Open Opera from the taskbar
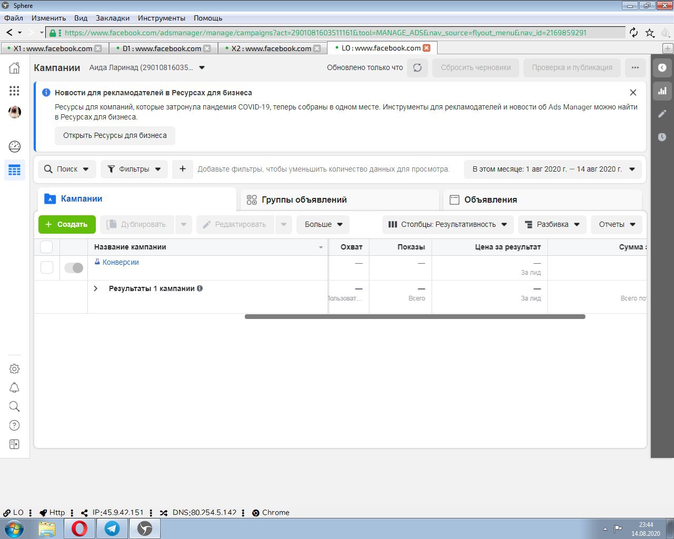This screenshot has width=674, height=539. click(80, 528)
